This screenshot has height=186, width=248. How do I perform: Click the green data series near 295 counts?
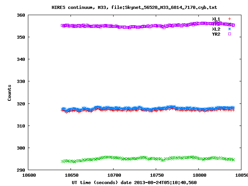148,159
